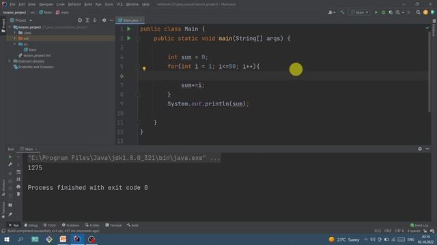
Task: Open the Problems tool window button
Action: 70,225
